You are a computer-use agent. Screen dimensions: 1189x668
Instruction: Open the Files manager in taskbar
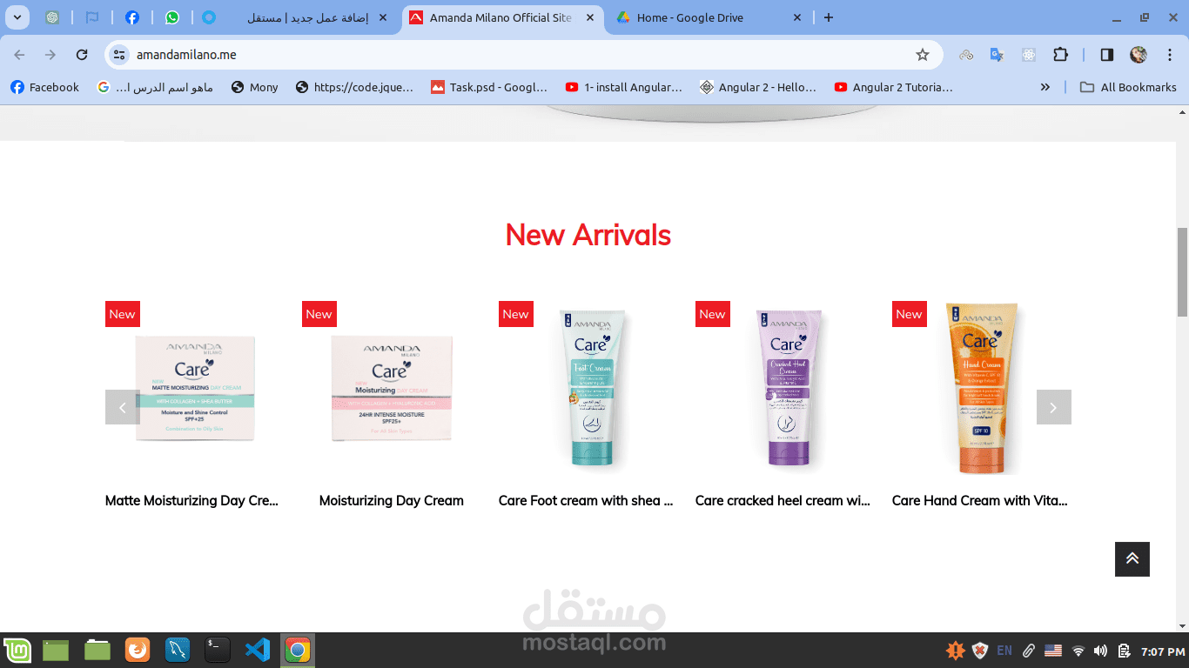(x=97, y=650)
